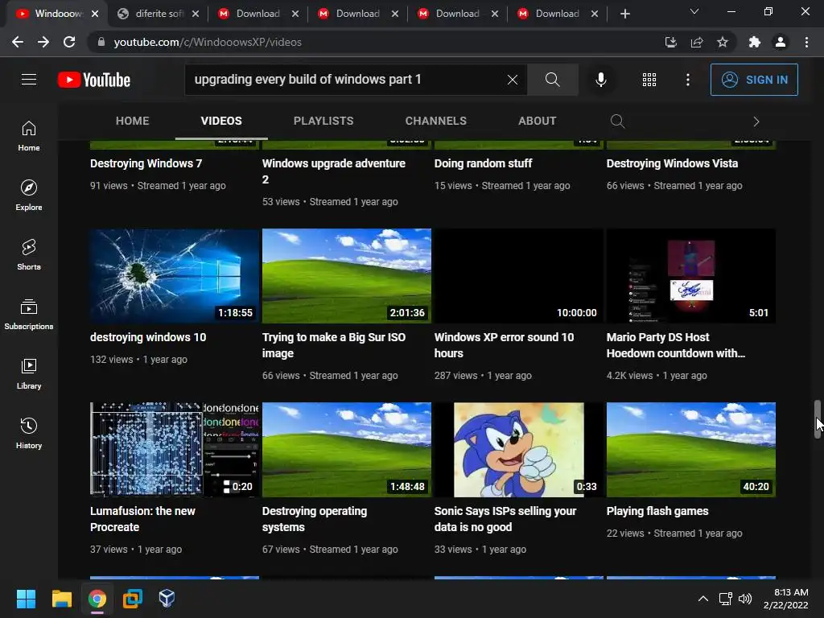The width and height of the screenshot is (824, 618).
Task: Select the VIDEOS channel tab
Action: tap(221, 121)
